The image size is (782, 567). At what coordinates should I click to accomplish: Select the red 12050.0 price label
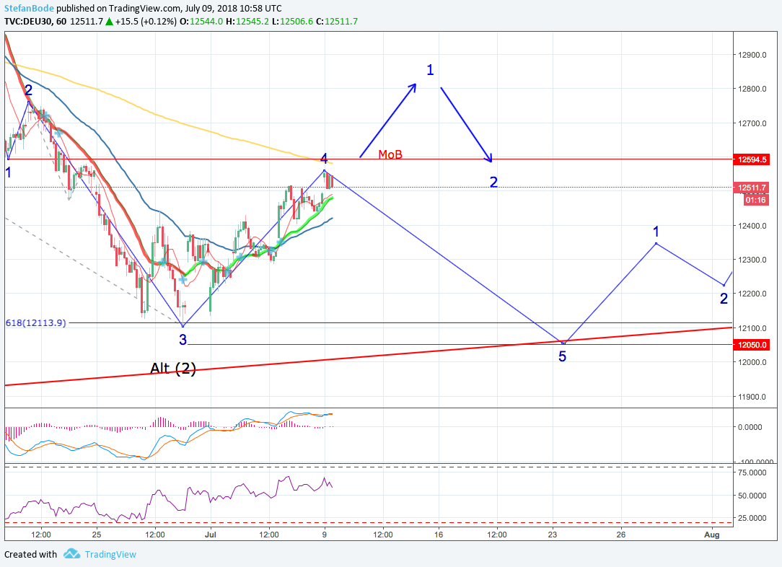752,345
